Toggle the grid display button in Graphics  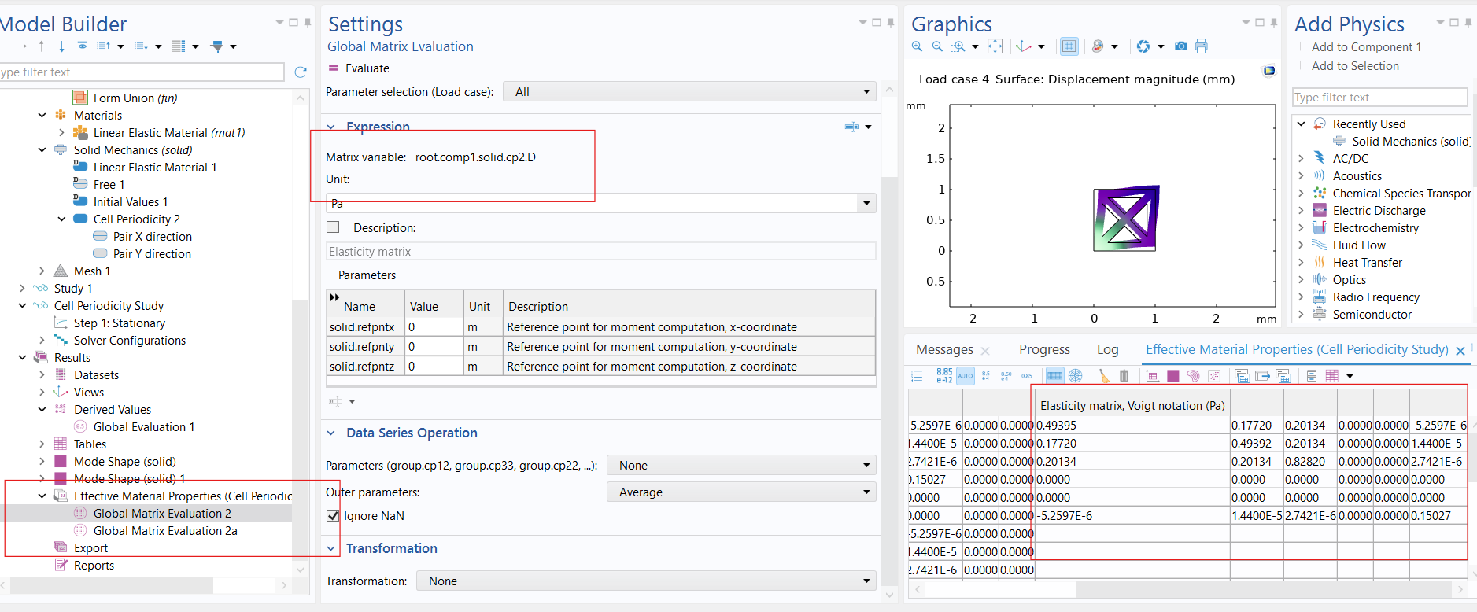[1069, 46]
